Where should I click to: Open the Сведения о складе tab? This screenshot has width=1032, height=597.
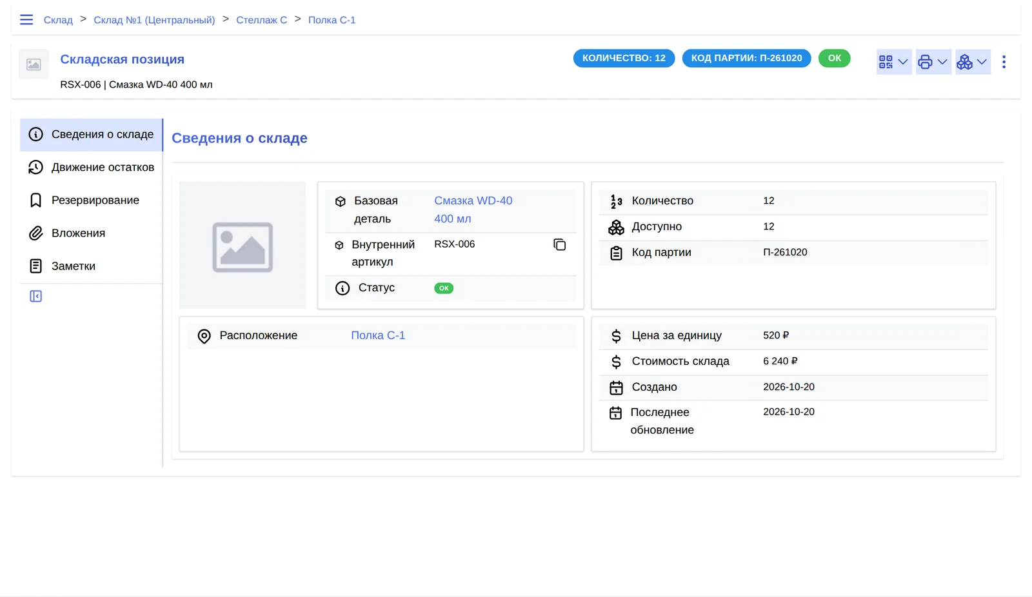[92, 135]
